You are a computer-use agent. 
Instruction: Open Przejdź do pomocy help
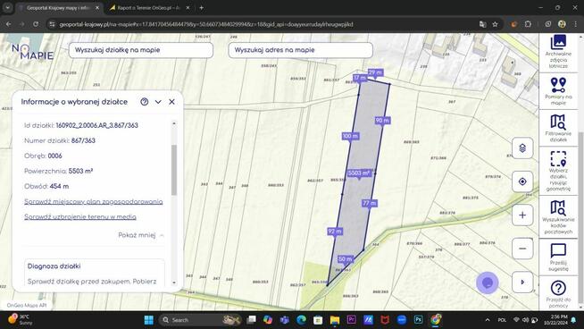[x=558, y=294]
